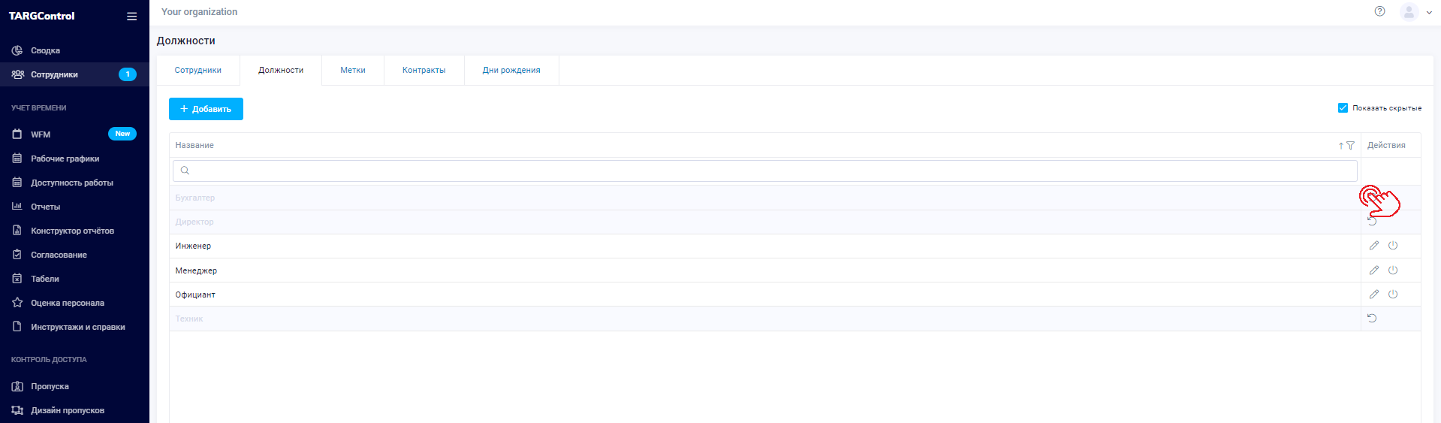The height and width of the screenshot is (423, 1441).
Task: Deactivate the Инженер position
Action: tap(1393, 246)
